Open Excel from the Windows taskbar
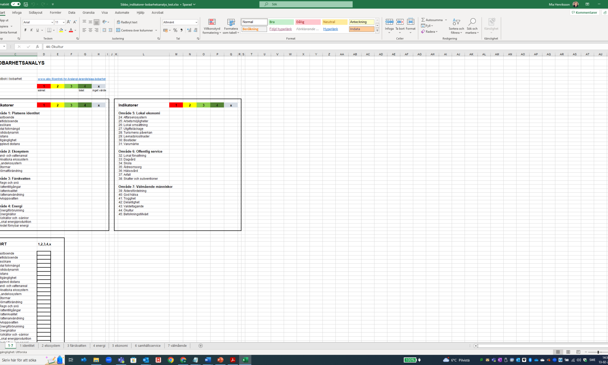The width and height of the screenshot is (608, 365). [x=245, y=360]
